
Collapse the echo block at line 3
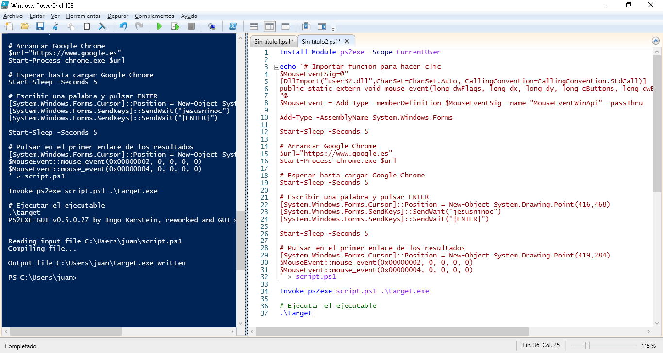tap(276, 67)
